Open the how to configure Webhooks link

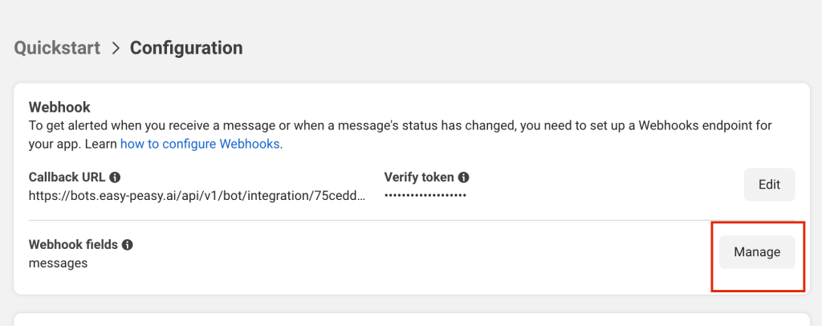(200, 145)
